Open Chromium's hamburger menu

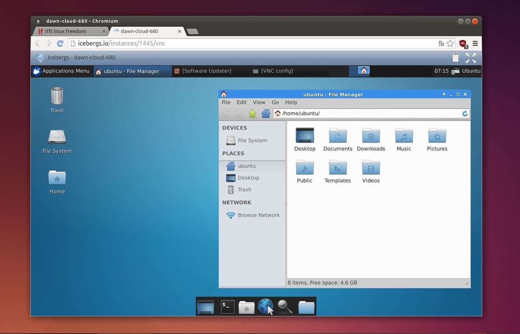(x=475, y=43)
